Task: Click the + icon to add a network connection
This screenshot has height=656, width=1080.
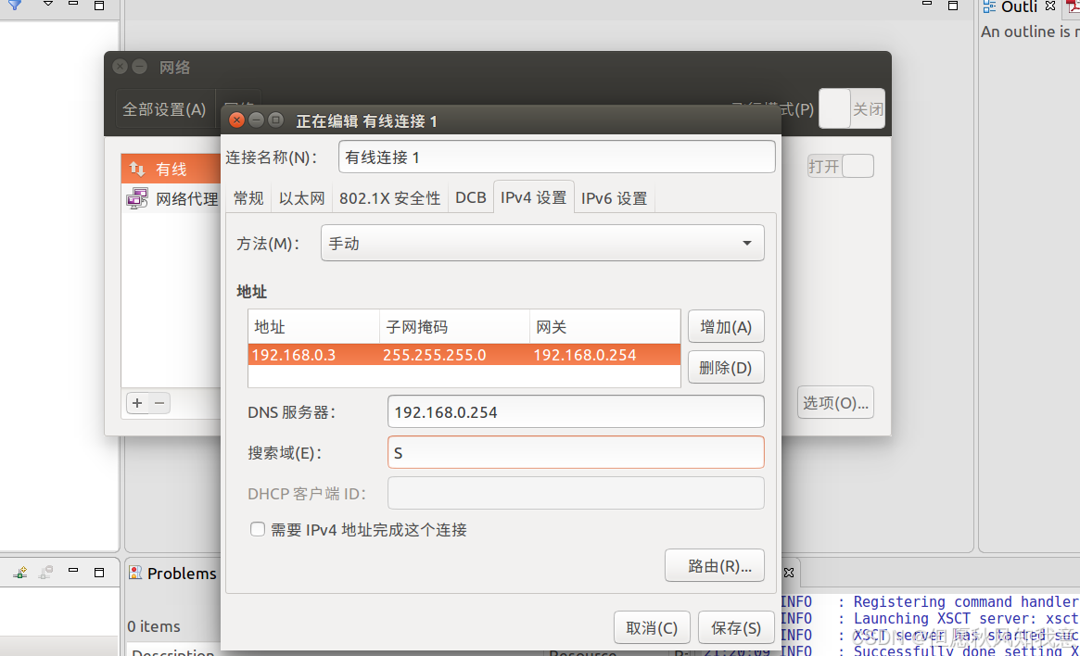Action: tap(136, 403)
